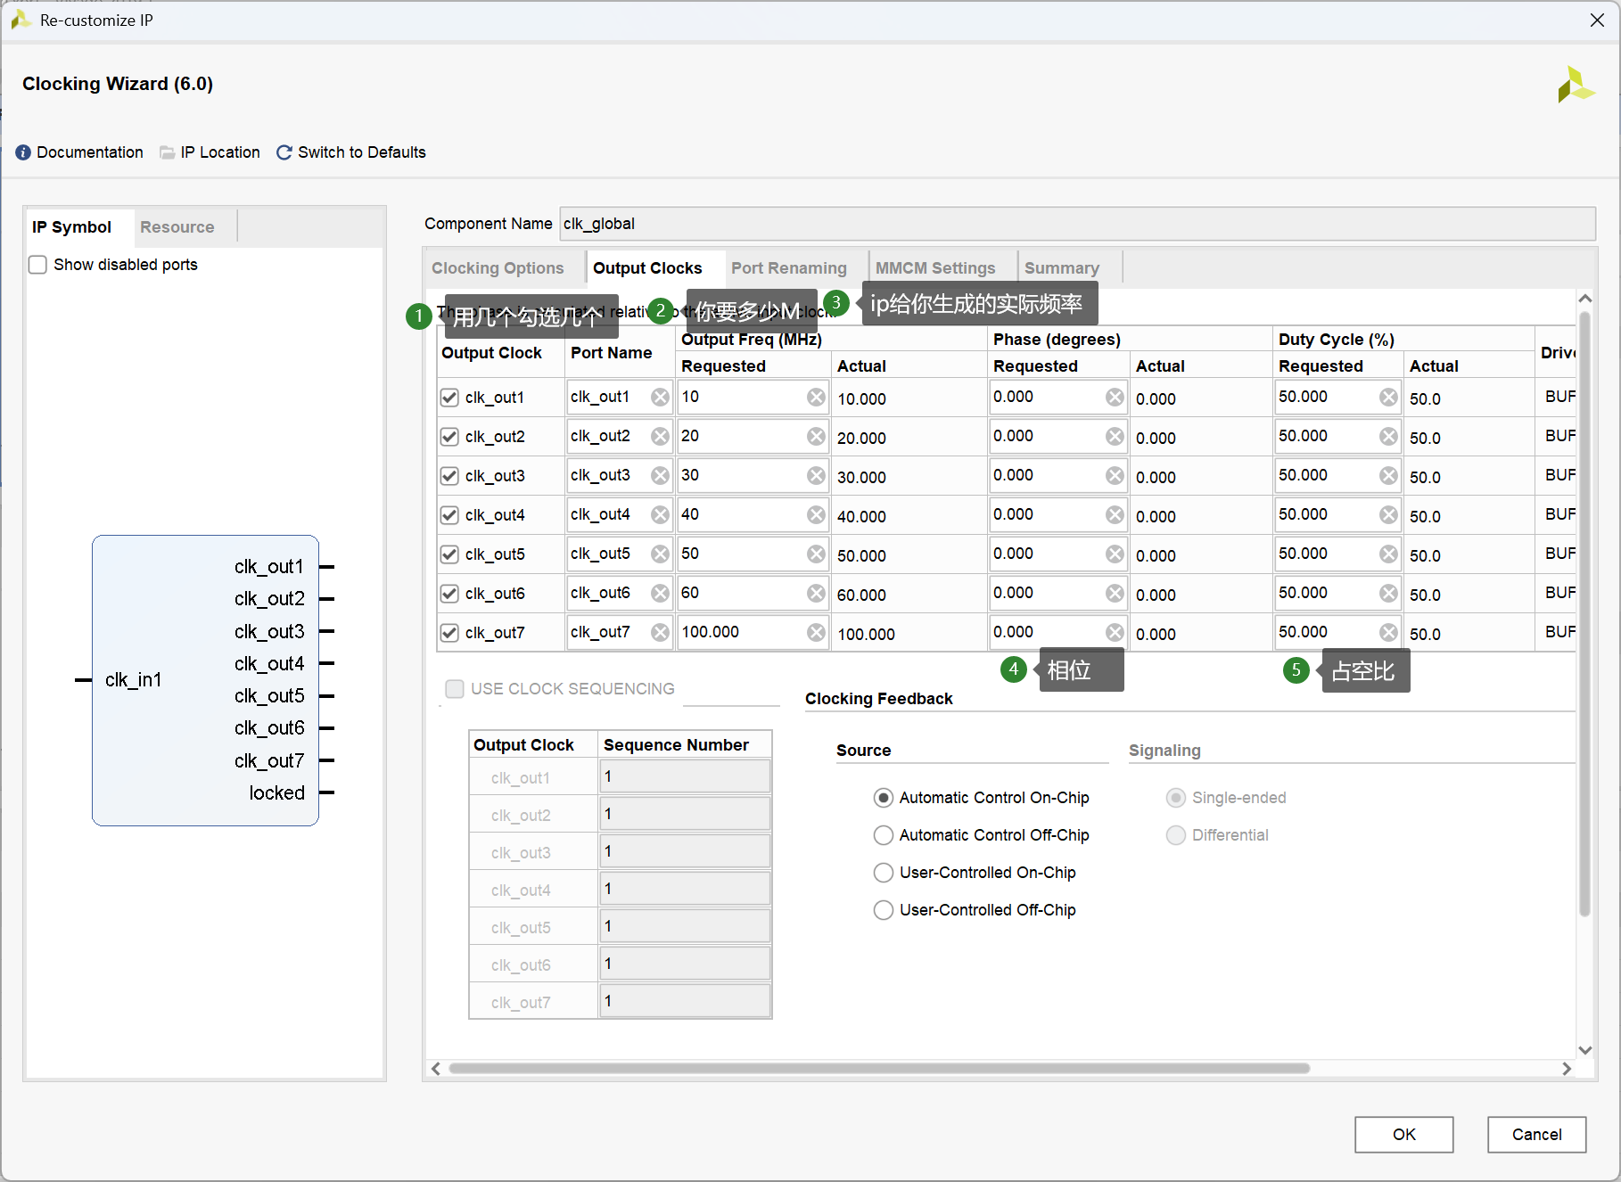Screen dimensions: 1621x1182
Task: Clear the 100.000 MHz requested frequency
Action: [816, 633]
